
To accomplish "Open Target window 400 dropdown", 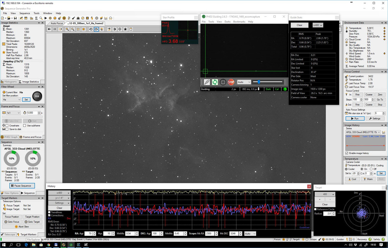I will click(x=325, y=194).
